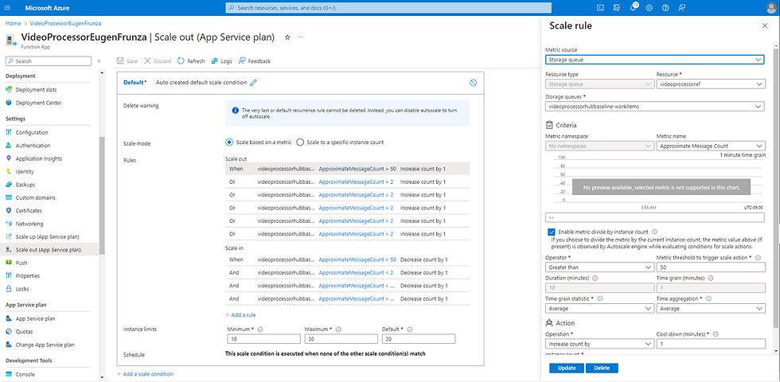Open Deployment slots in the sidebar
Image resolution: width=780 pixels, height=382 pixels.
click(x=36, y=90)
